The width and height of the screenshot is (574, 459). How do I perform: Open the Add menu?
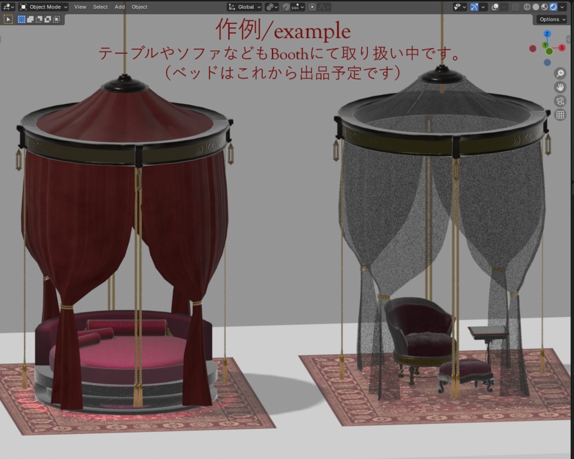pos(119,7)
